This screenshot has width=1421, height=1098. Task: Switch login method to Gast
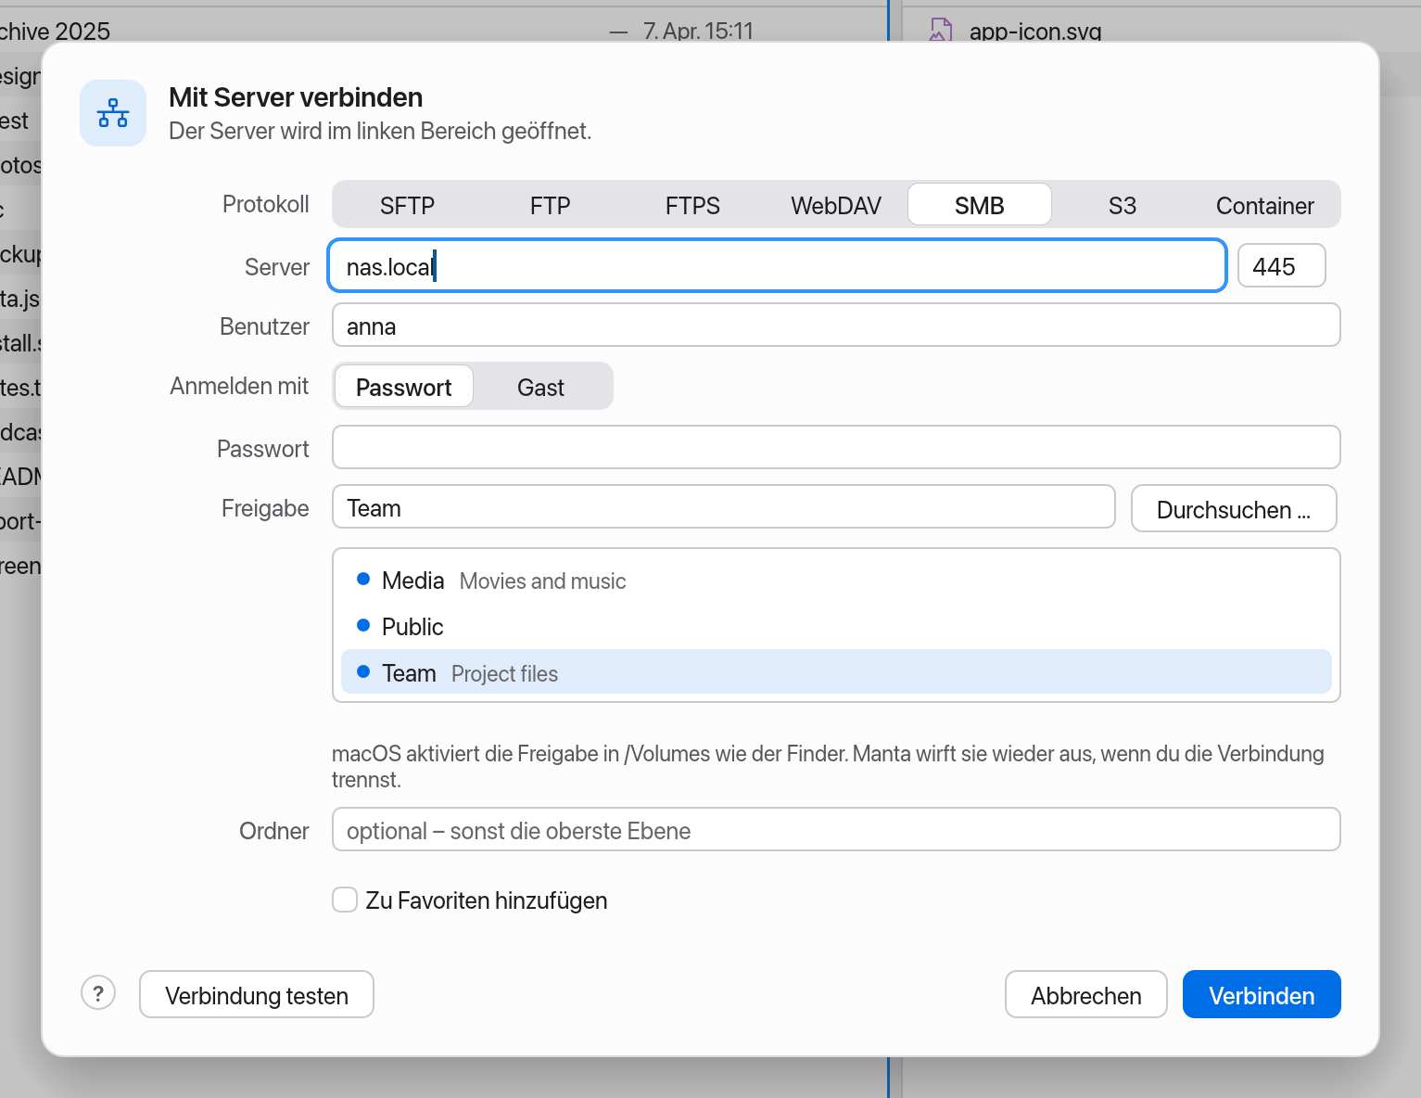tap(540, 387)
